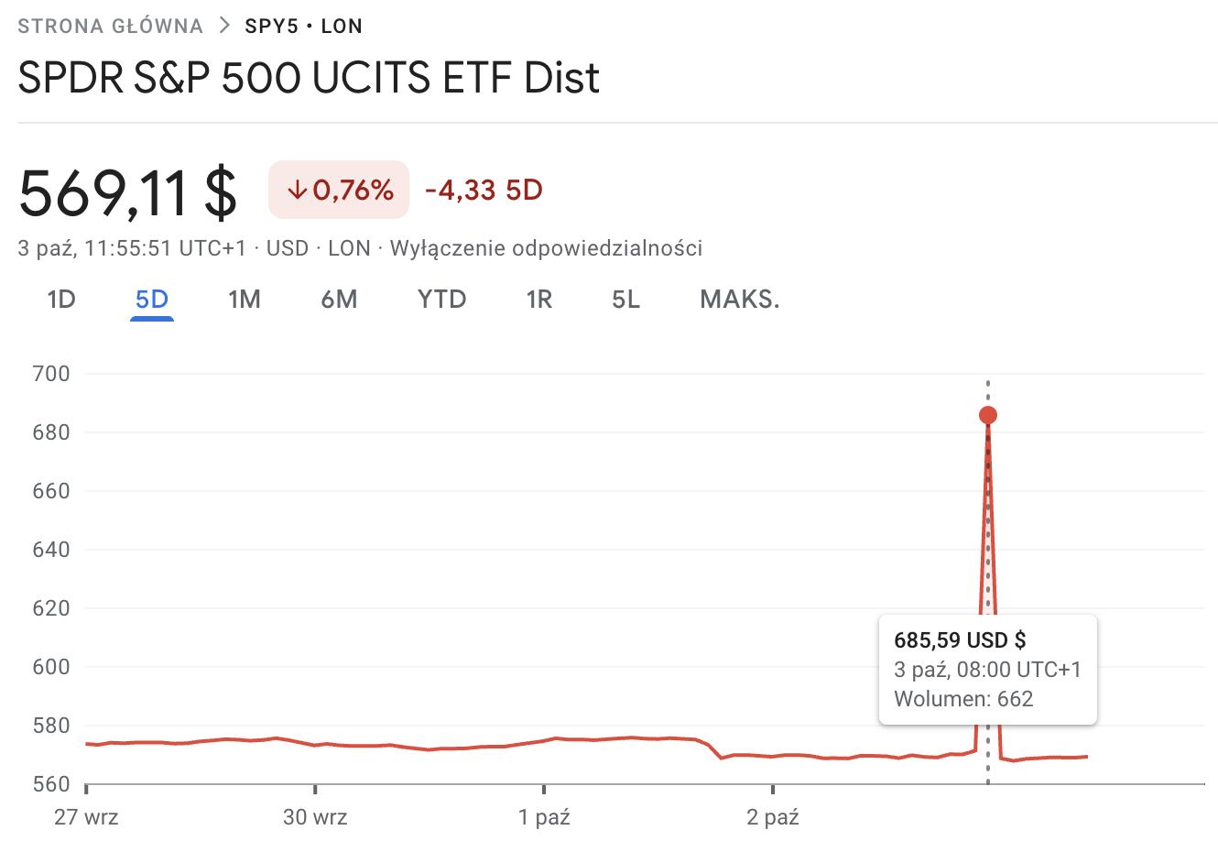Click the 685,59 USD tooltip price
Image resolution: width=1218 pixels, height=841 pixels.
point(960,640)
